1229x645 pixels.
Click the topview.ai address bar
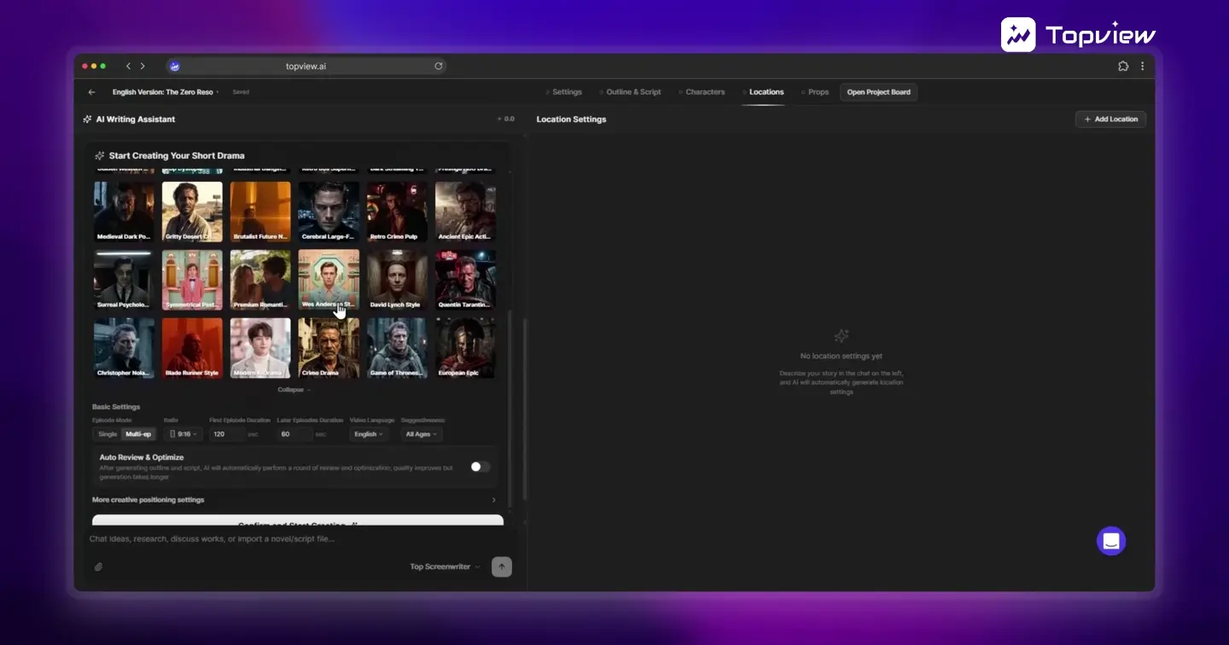306,66
